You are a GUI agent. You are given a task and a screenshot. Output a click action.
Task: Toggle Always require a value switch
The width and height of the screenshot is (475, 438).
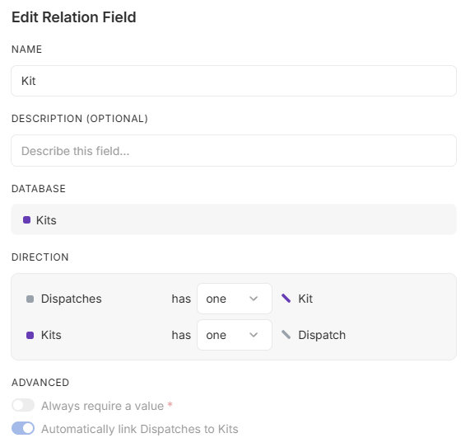(x=23, y=405)
